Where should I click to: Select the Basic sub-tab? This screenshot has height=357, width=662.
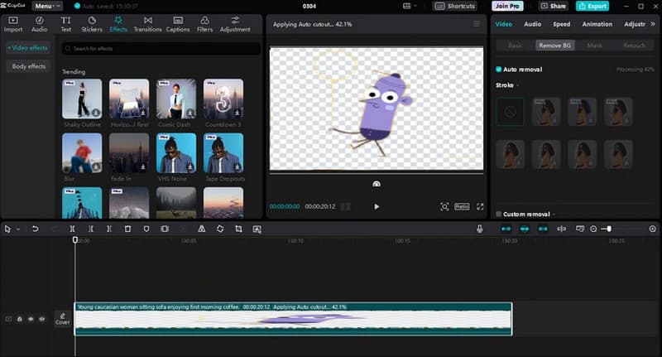click(x=515, y=46)
